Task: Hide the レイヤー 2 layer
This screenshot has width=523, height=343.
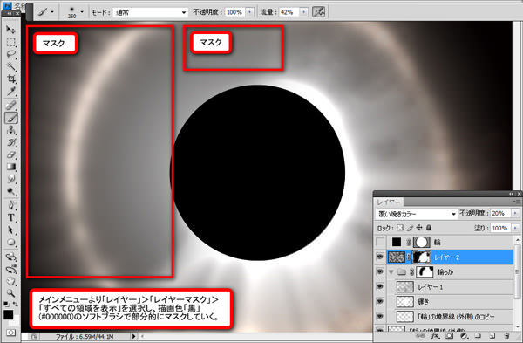Action: [x=379, y=257]
